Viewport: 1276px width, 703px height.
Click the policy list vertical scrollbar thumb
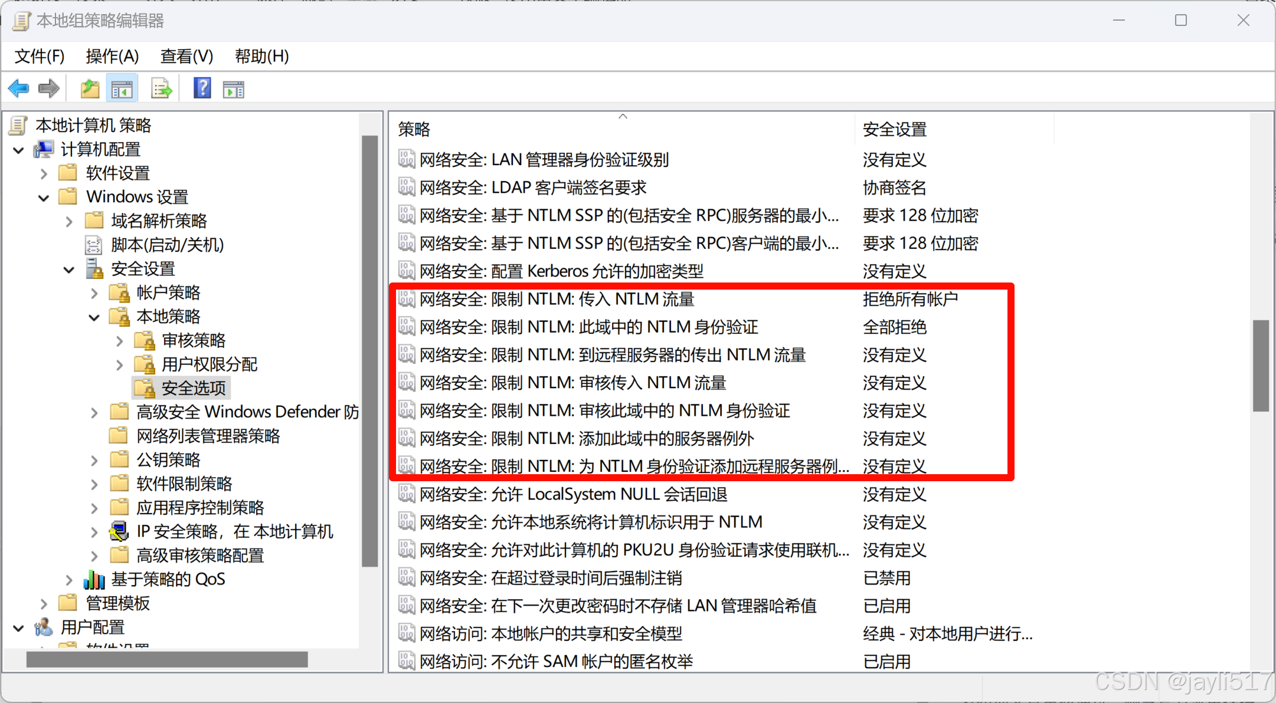click(x=1261, y=366)
